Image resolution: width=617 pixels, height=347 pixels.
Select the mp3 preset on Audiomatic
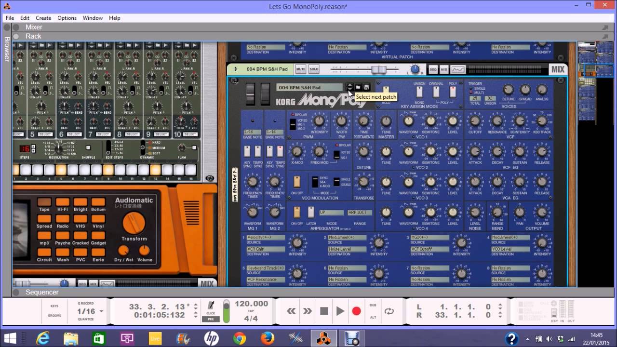click(x=44, y=236)
